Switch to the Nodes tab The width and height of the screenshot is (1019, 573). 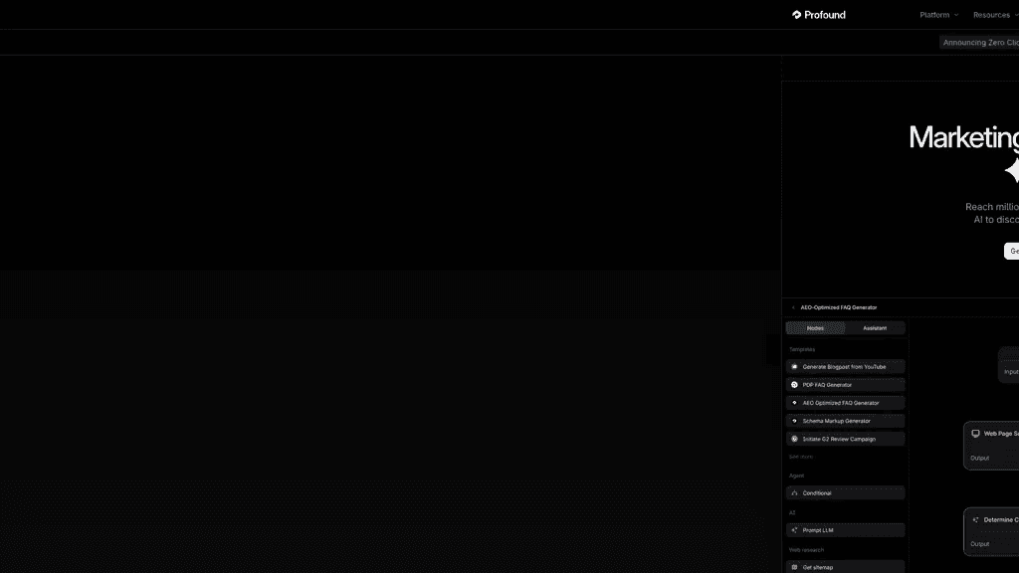816,328
